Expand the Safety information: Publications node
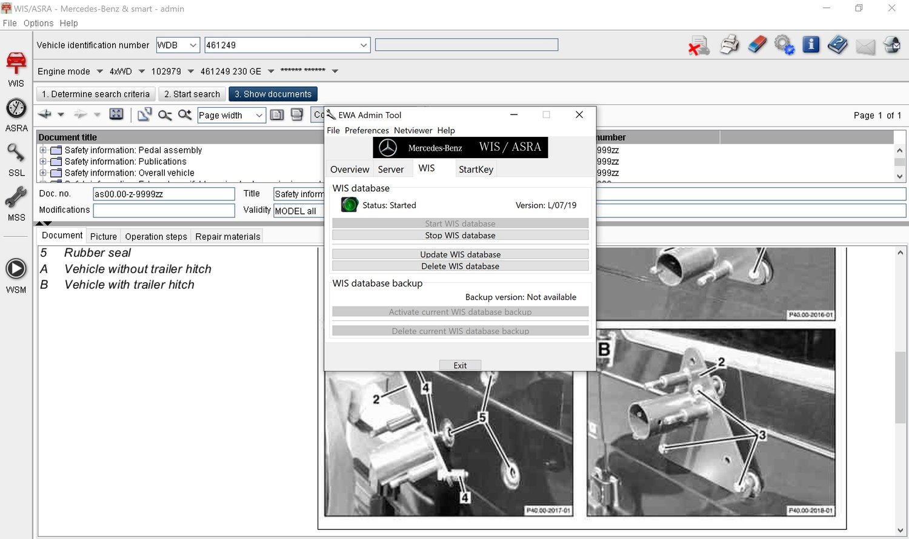Screen dimensions: 909x539 [x=43, y=162]
